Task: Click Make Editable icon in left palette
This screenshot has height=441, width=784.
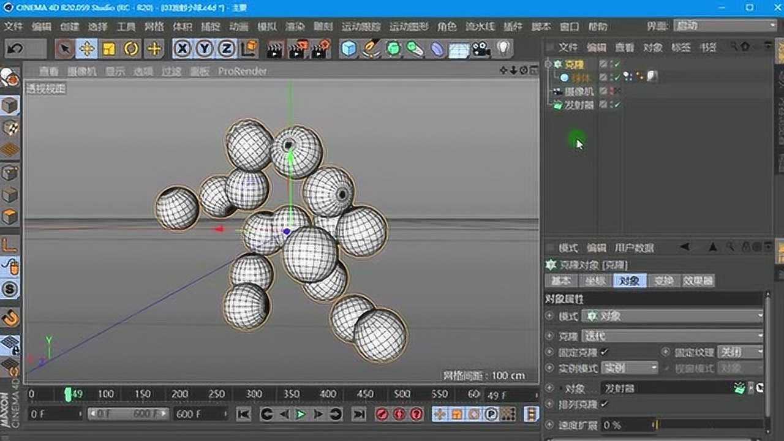Action: [9, 78]
